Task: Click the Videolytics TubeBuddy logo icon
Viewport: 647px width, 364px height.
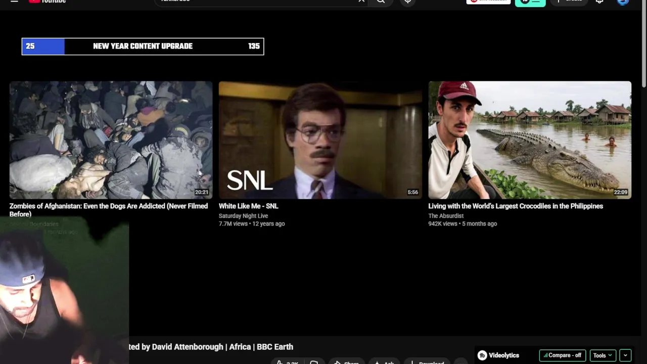Action: [482, 355]
